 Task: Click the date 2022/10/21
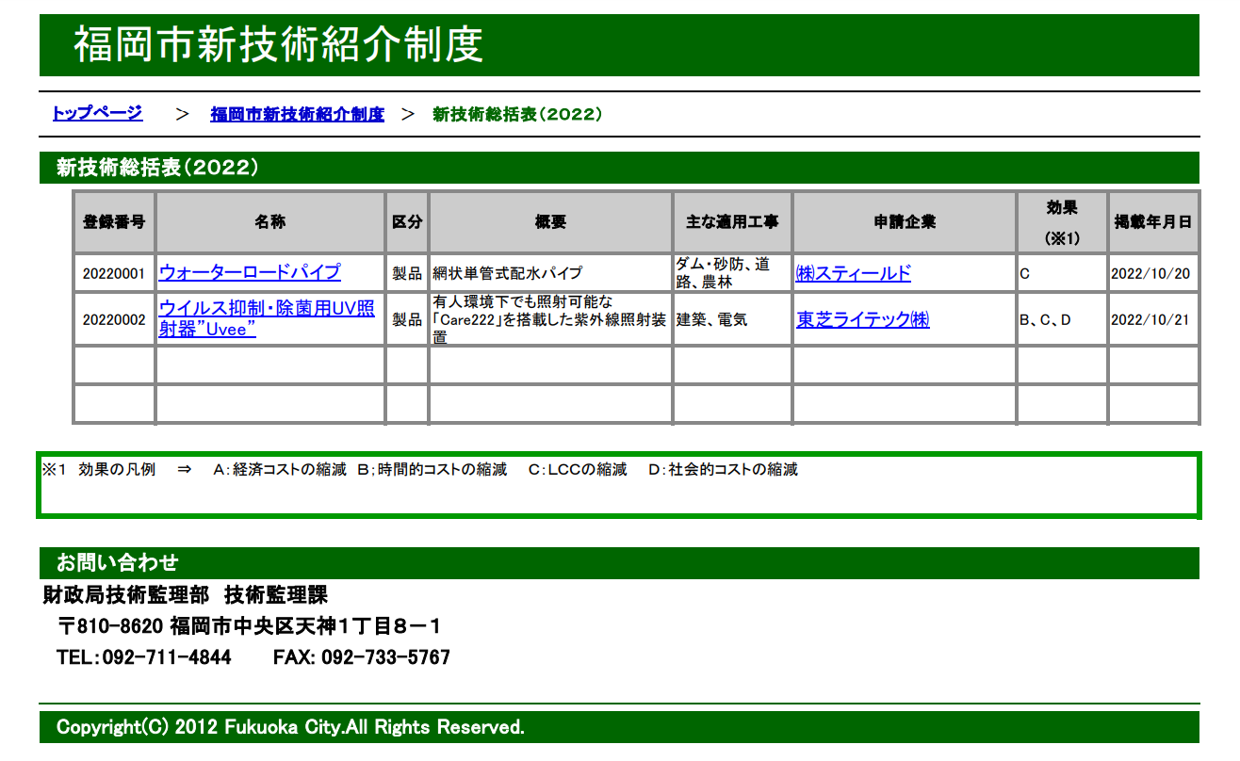(1150, 320)
